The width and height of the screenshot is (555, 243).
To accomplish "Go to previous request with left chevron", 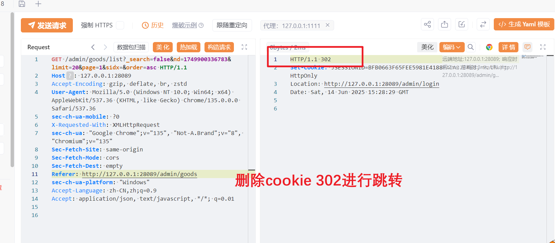I will coord(93,47).
